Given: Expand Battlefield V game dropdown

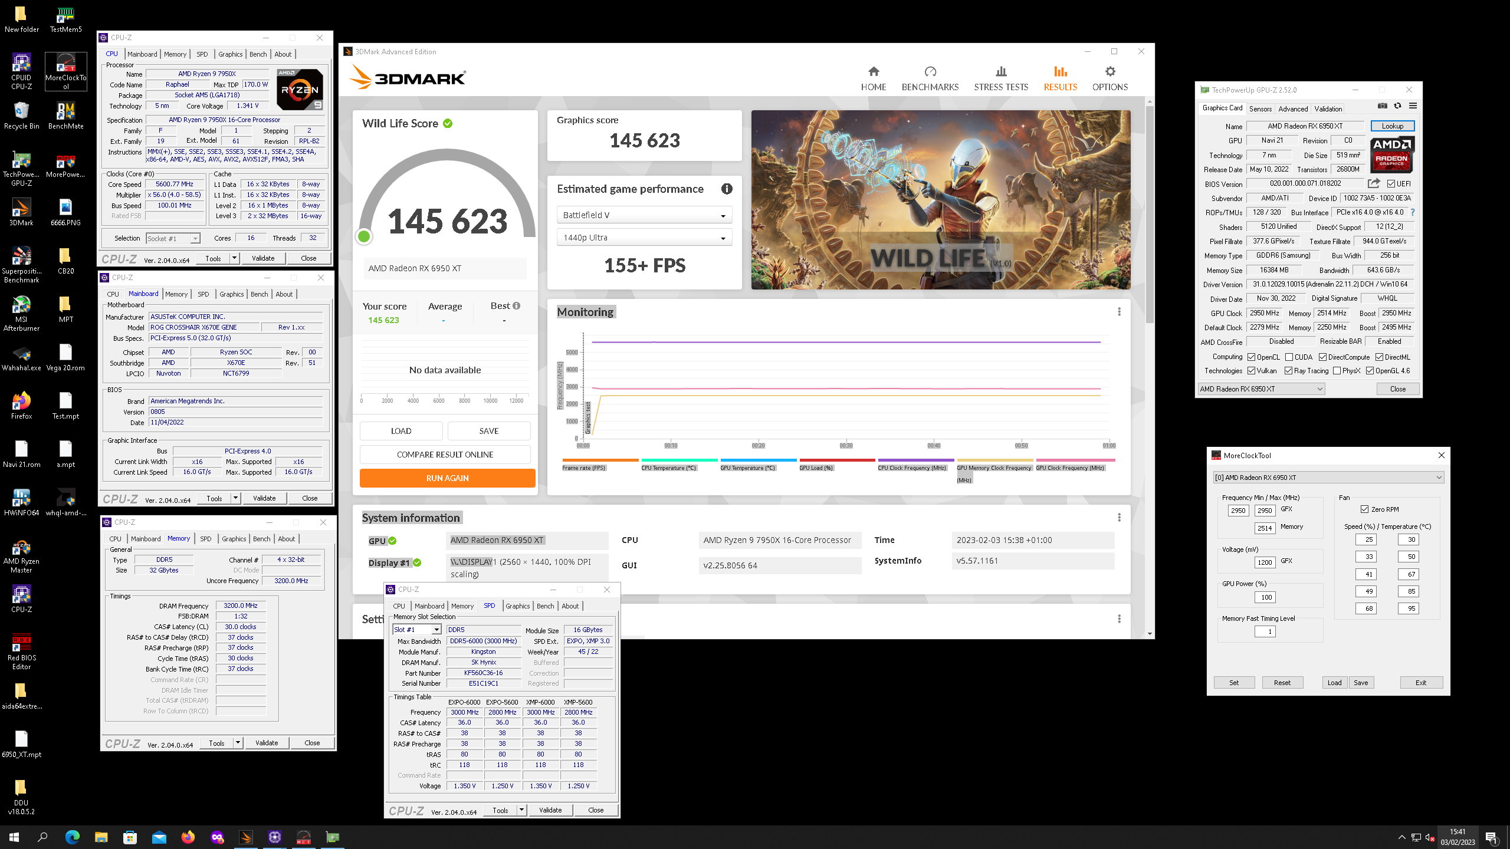Looking at the screenshot, I should (x=644, y=215).
